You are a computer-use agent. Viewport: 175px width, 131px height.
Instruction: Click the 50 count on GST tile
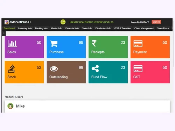165,67
